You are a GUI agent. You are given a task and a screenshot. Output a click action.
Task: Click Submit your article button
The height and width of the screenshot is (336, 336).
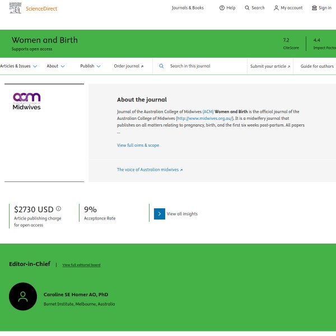coord(270,66)
